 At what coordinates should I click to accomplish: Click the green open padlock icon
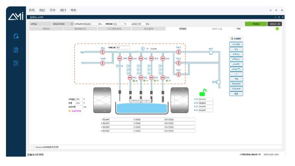(203, 93)
